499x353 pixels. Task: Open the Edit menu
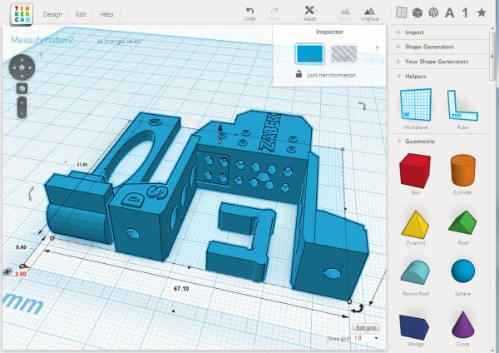pos(82,14)
